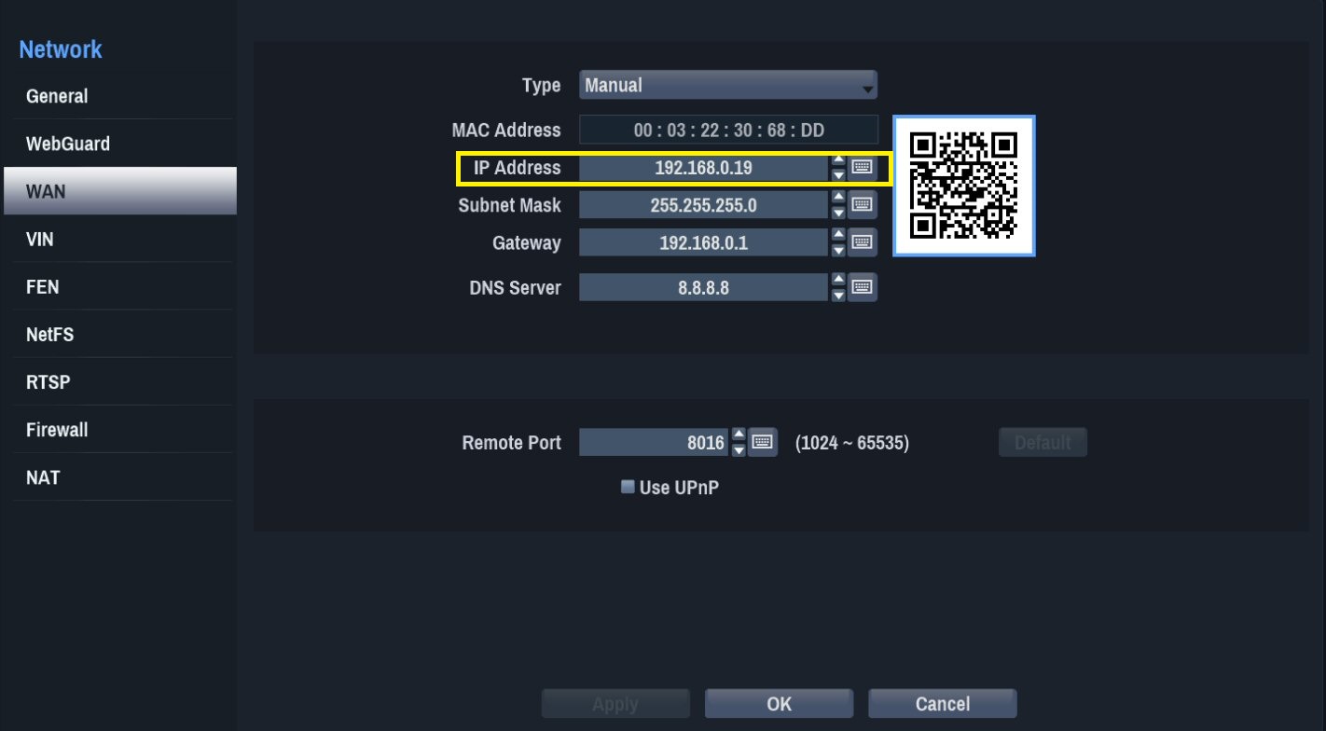The height and width of the screenshot is (731, 1326).
Task: Enable the Use UPnP checkbox
Action: tap(628, 487)
